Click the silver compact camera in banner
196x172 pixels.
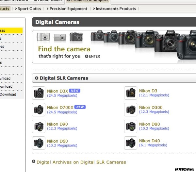coord(43,37)
